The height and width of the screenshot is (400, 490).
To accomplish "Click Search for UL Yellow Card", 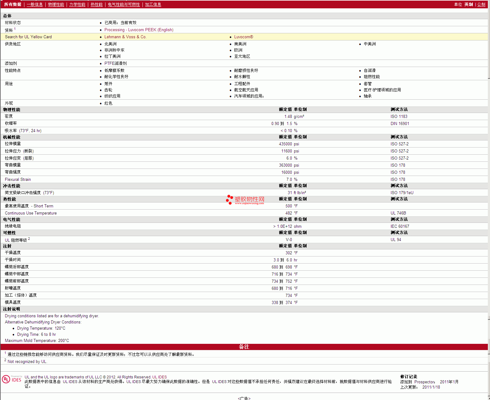I will (x=28, y=37).
